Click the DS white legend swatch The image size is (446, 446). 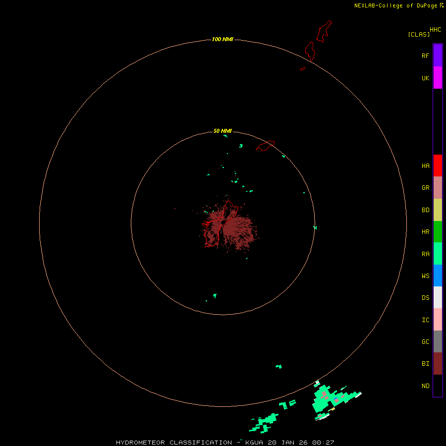438,297
